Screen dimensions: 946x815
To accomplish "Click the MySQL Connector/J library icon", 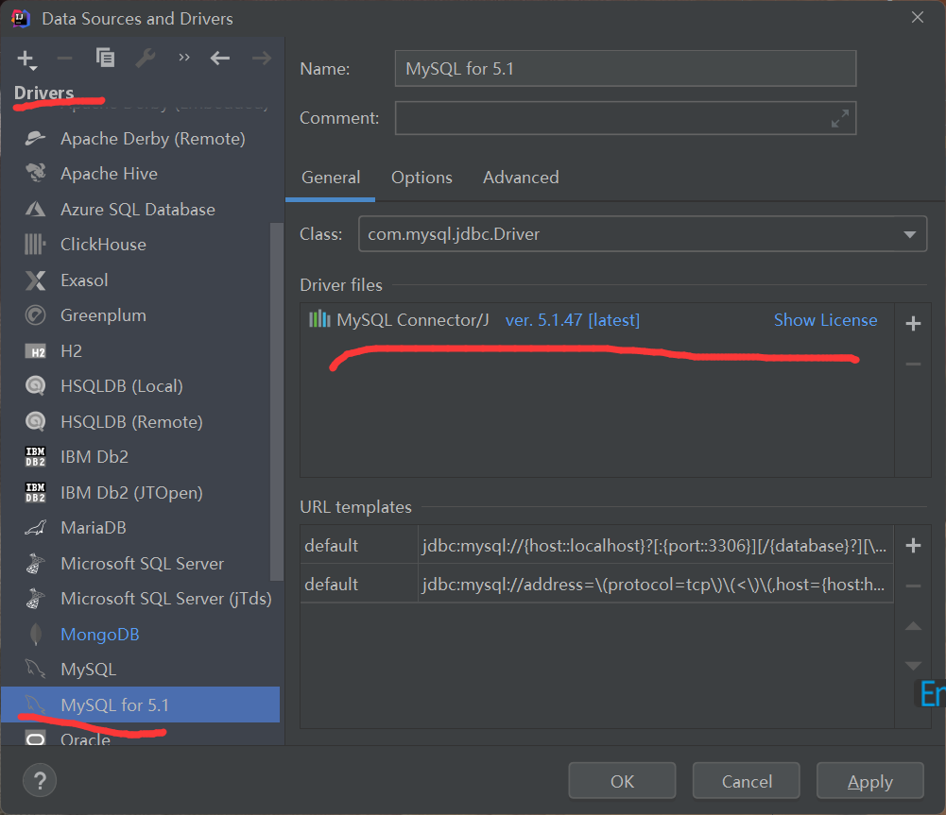I will pos(319,319).
